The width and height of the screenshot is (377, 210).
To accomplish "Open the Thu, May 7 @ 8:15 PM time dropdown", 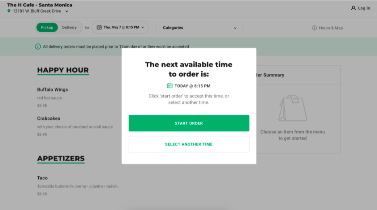I will coord(121,27).
